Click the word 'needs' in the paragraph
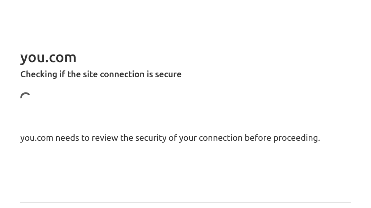 click(67, 138)
